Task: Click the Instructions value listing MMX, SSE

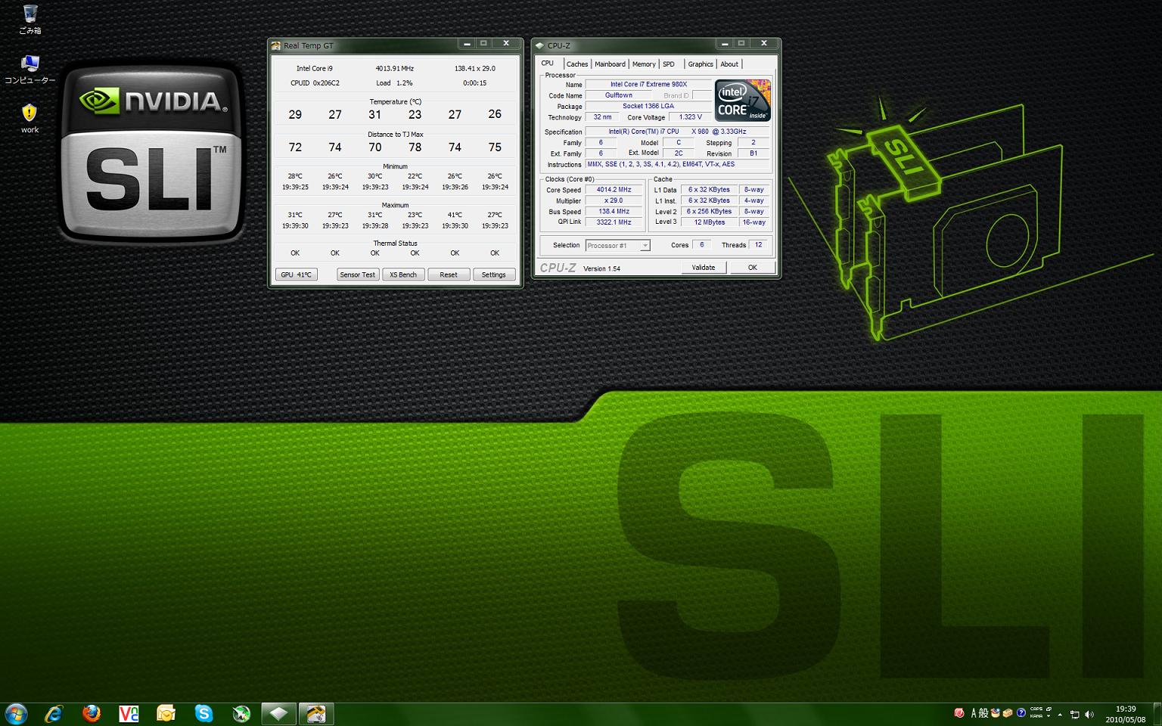Action: tap(677, 164)
